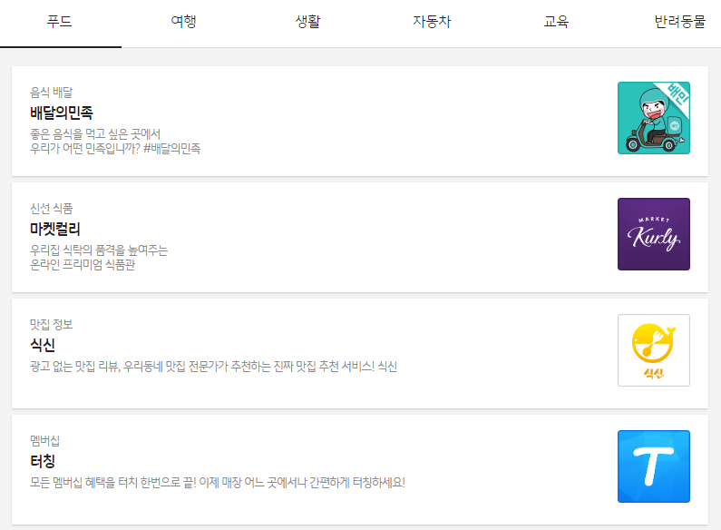Click the #배달의민족 description line
Screen dimensions: 721x530
pos(115,149)
